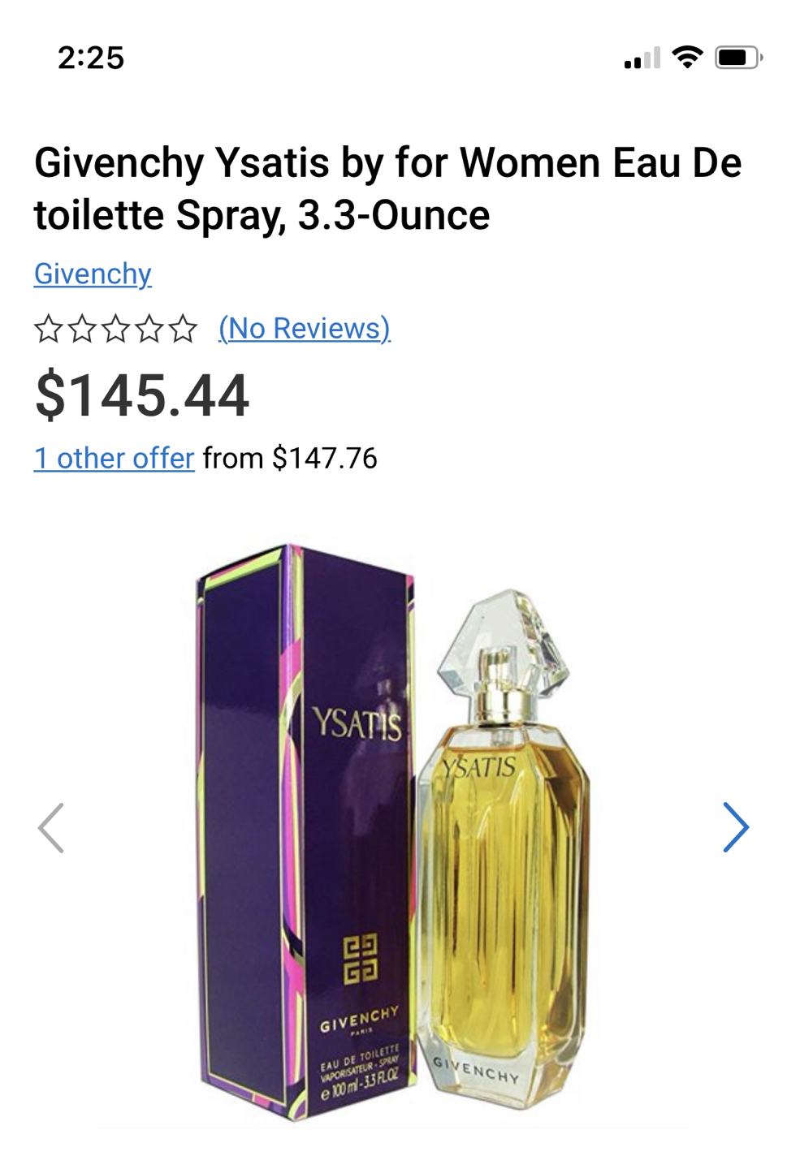The height and width of the screenshot is (1169, 787).
Task: Tap the cellular signal bars icon
Action: [x=642, y=58]
